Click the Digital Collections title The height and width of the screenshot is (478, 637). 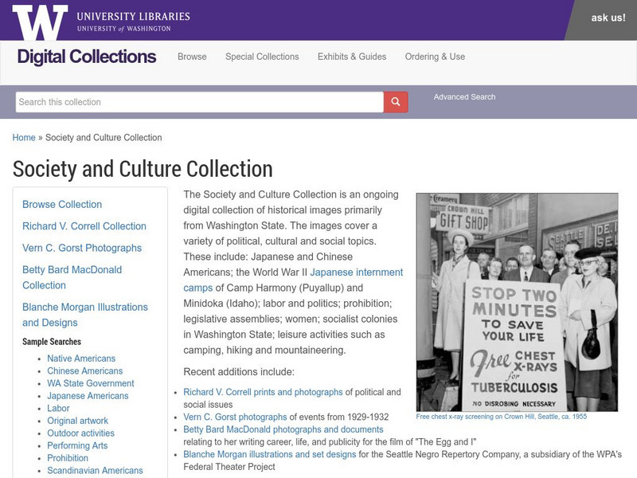point(87,57)
